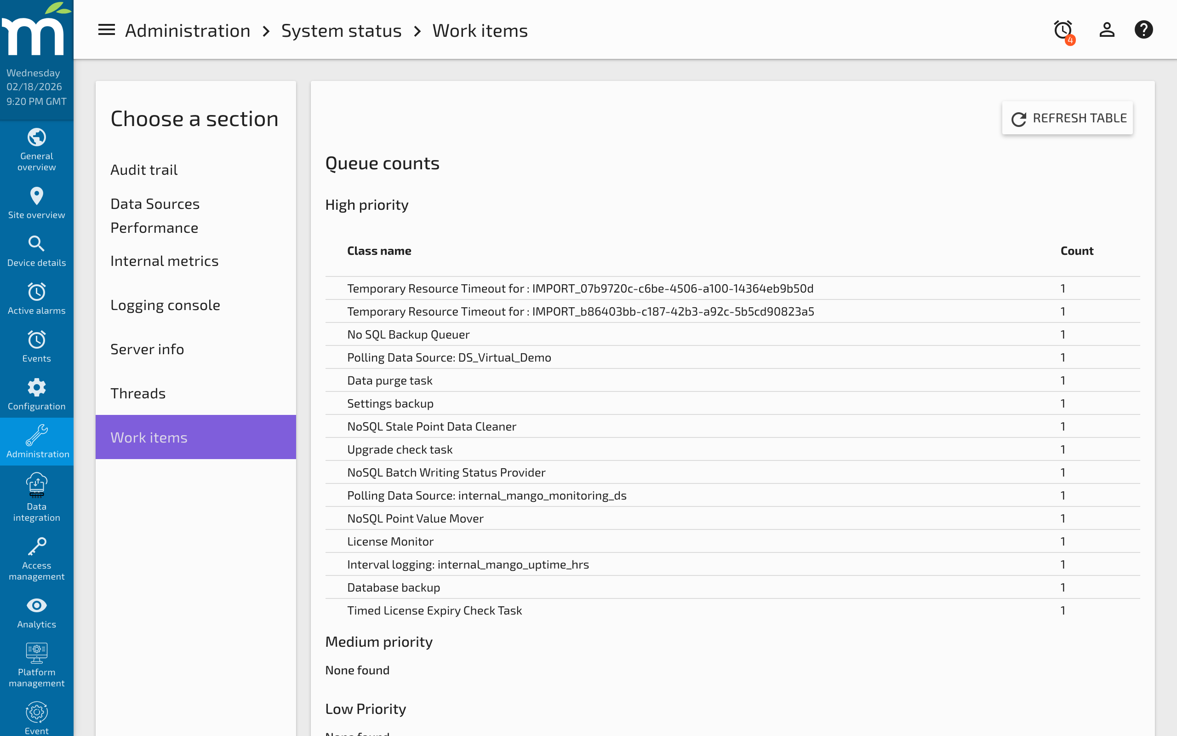The height and width of the screenshot is (736, 1177).
Task: Expand navigation with the hamburger menu
Action: pos(106,30)
